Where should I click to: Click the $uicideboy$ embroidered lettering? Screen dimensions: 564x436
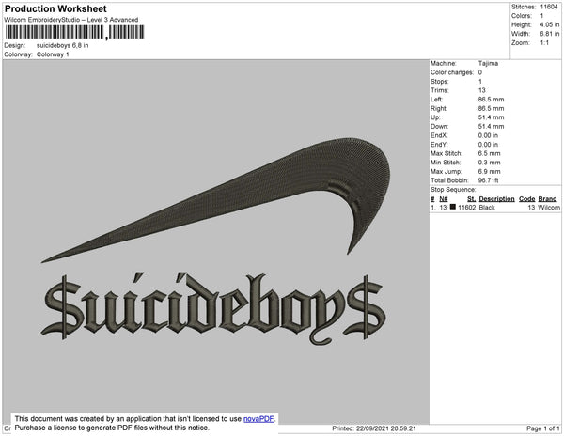pos(213,307)
